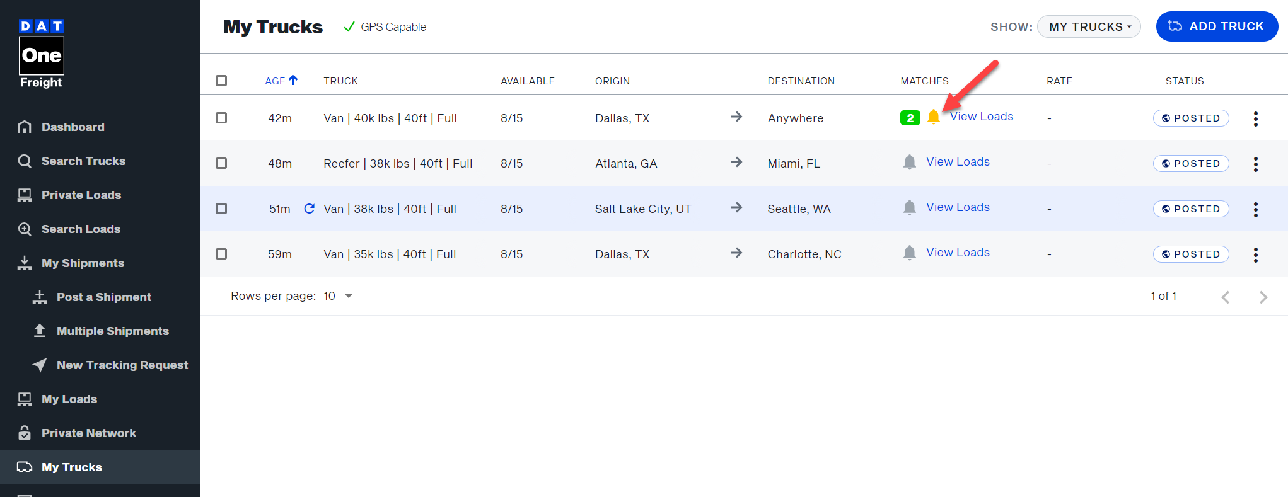The width and height of the screenshot is (1288, 497).
Task: Click ADD TRUCK button
Action: point(1217,26)
